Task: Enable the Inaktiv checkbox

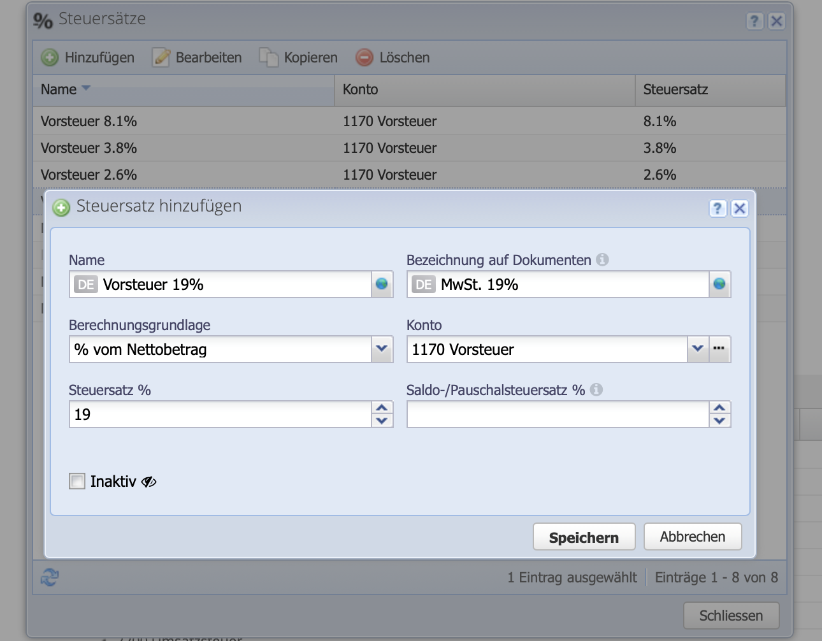Action: (x=76, y=481)
